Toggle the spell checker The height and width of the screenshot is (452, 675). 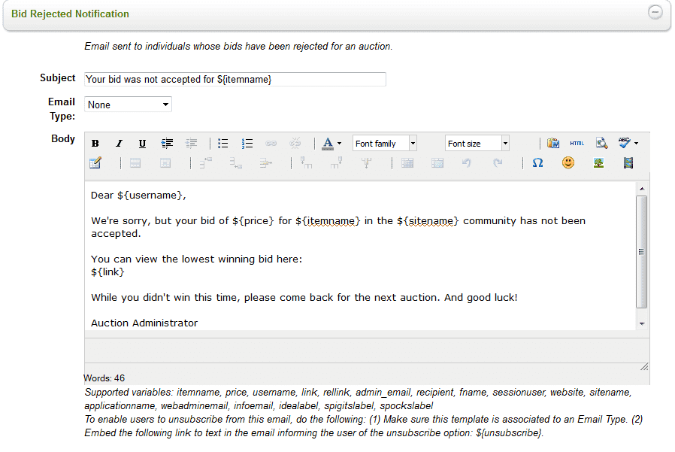tap(625, 143)
